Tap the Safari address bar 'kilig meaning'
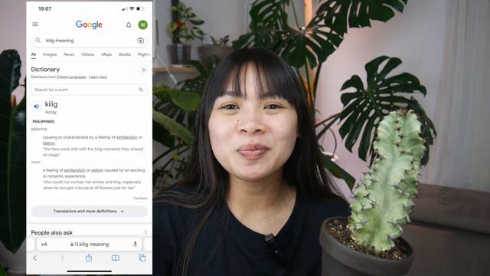The width and height of the screenshot is (490, 276). [90, 244]
